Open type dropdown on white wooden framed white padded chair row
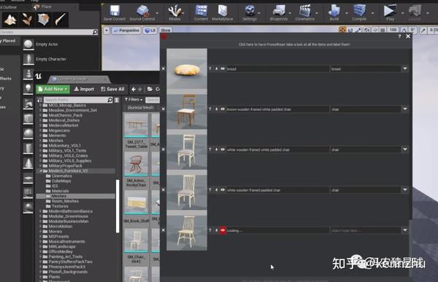The height and width of the screenshot is (282, 438). 405,149
